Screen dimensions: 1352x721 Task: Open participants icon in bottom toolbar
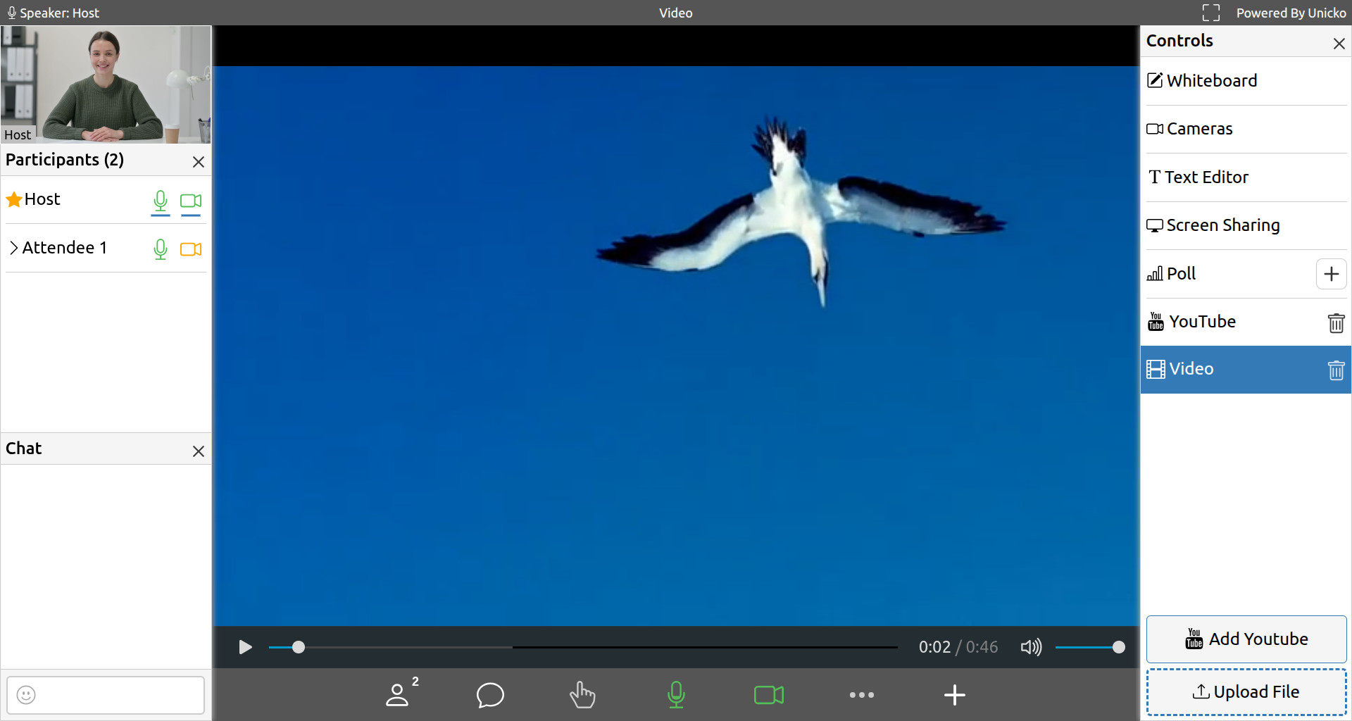click(x=398, y=695)
